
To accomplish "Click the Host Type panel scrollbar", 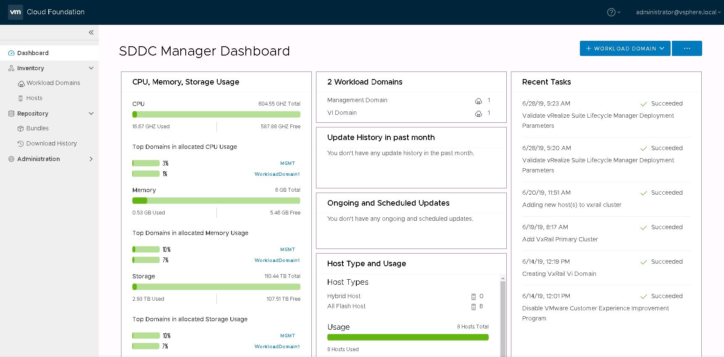I will click(503, 315).
